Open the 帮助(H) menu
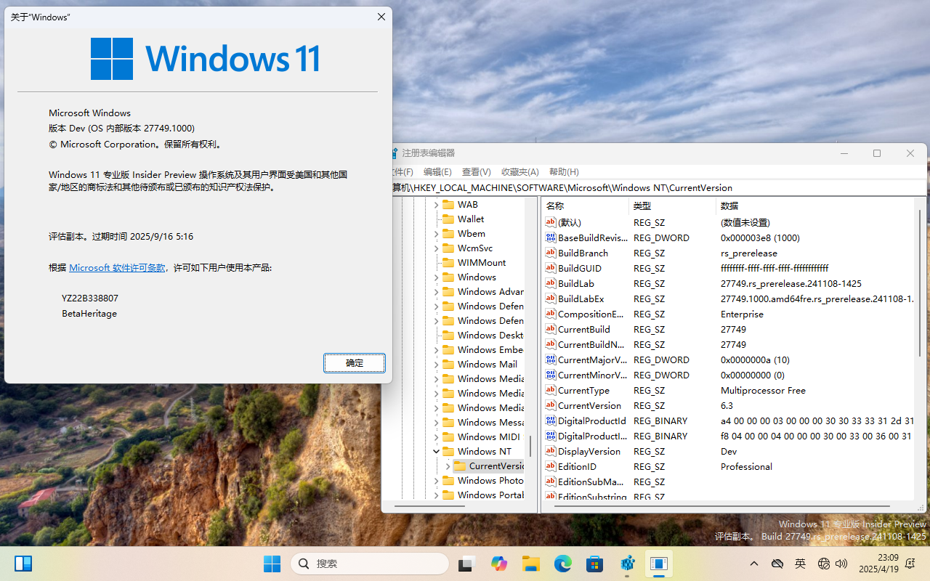930x581 pixels. click(564, 172)
